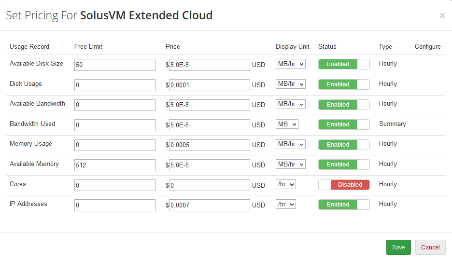Screen dimensions: 452x261
Task: Close the pricing dialog with the X icon
Action: pos(442,15)
